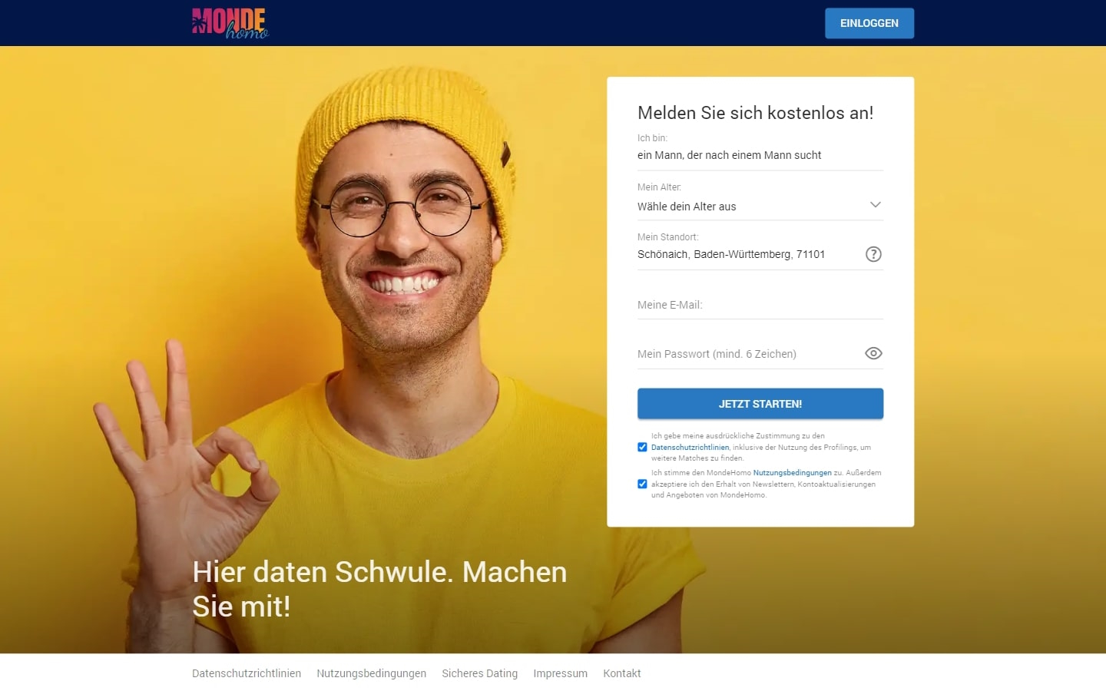The image size is (1106, 691).
Task: Edit the Schönaich location field
Action: click(749, 254)
